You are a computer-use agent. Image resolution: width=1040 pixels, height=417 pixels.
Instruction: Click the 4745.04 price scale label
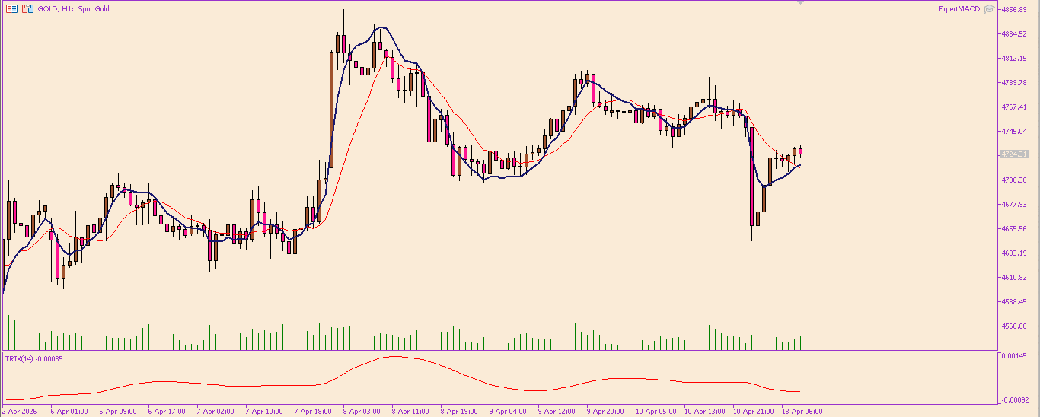pyautogui.click(x=1014, y=132)
